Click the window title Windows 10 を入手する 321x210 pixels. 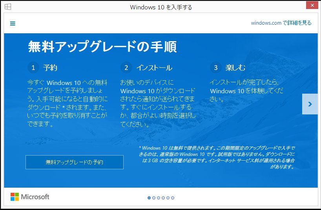(x=161, y=7)
